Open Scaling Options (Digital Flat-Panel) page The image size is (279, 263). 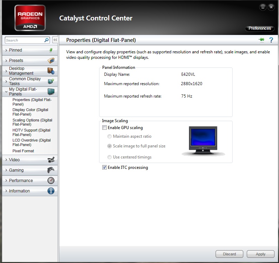pos(32,122)
